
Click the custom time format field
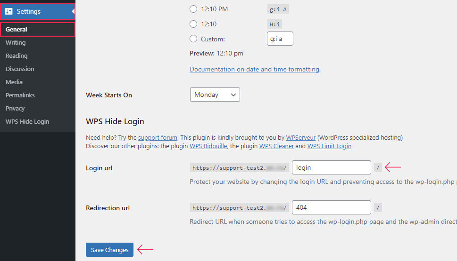coord(280,39)
